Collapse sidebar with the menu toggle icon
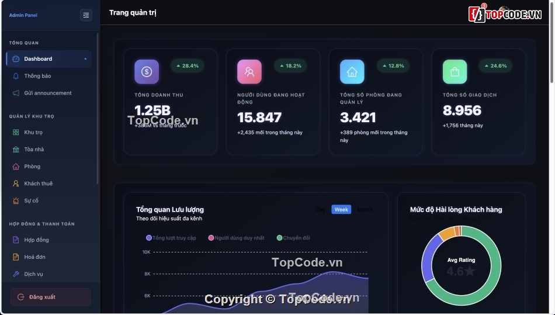The image size is (555, 315). 86,15
